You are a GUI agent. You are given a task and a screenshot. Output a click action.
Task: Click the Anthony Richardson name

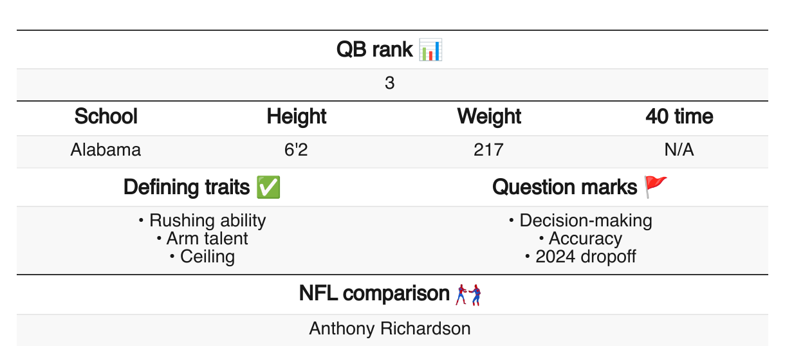click(390, 329)
